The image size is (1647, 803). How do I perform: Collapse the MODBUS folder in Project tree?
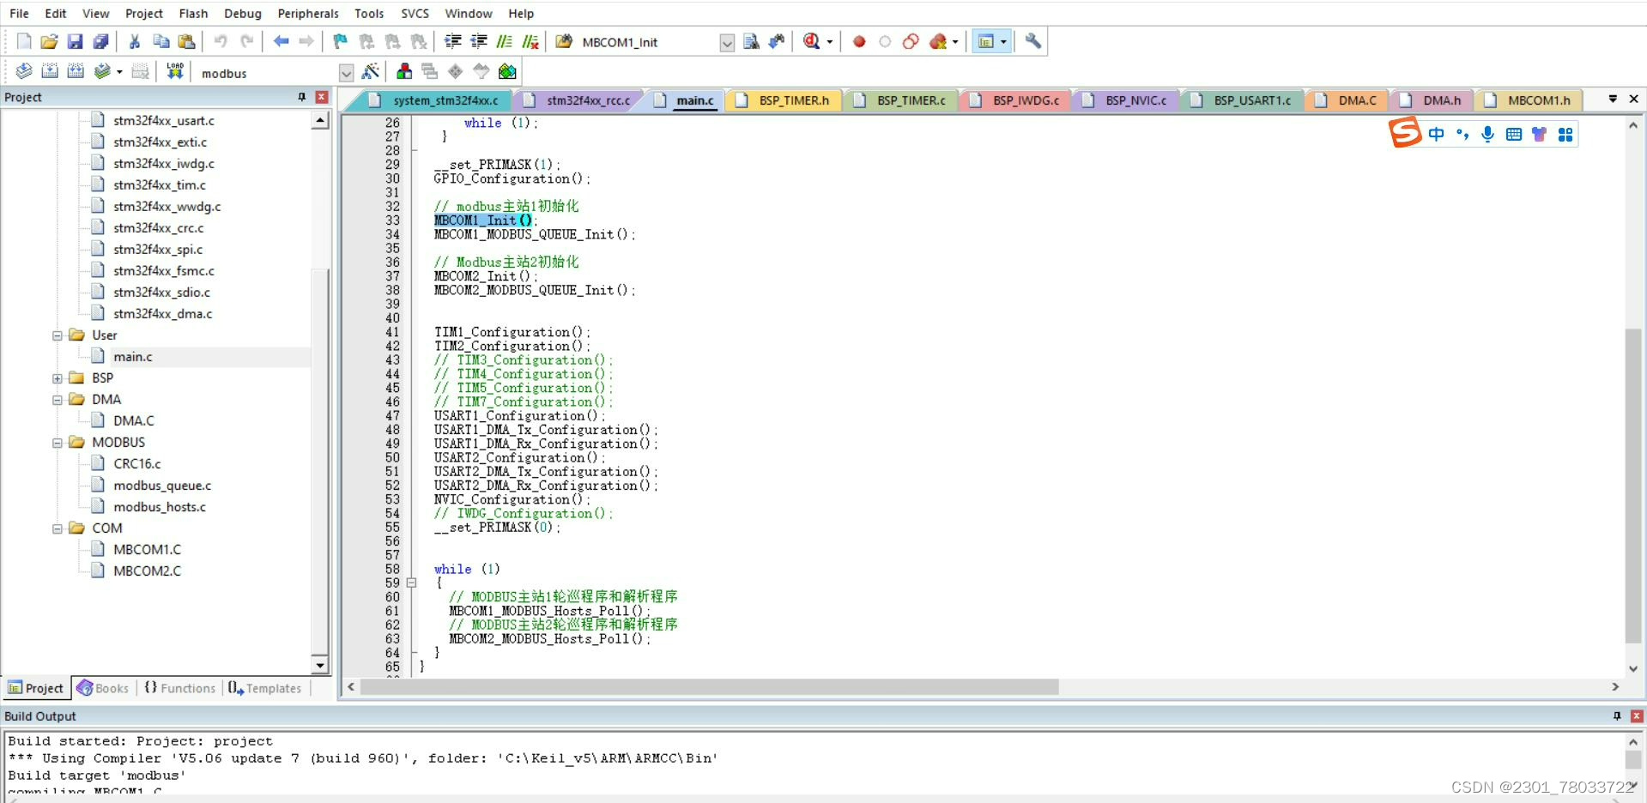click(x=57, y=442)
